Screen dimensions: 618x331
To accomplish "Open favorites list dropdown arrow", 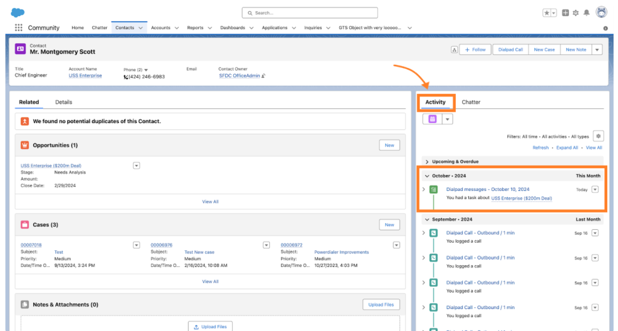I will 554,13.
